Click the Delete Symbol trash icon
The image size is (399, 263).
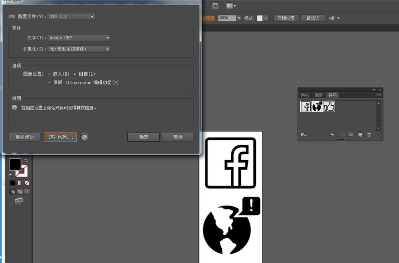[369, 134]
